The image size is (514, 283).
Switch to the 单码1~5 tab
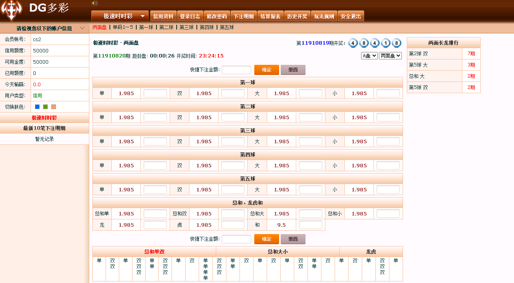(123, 28)
